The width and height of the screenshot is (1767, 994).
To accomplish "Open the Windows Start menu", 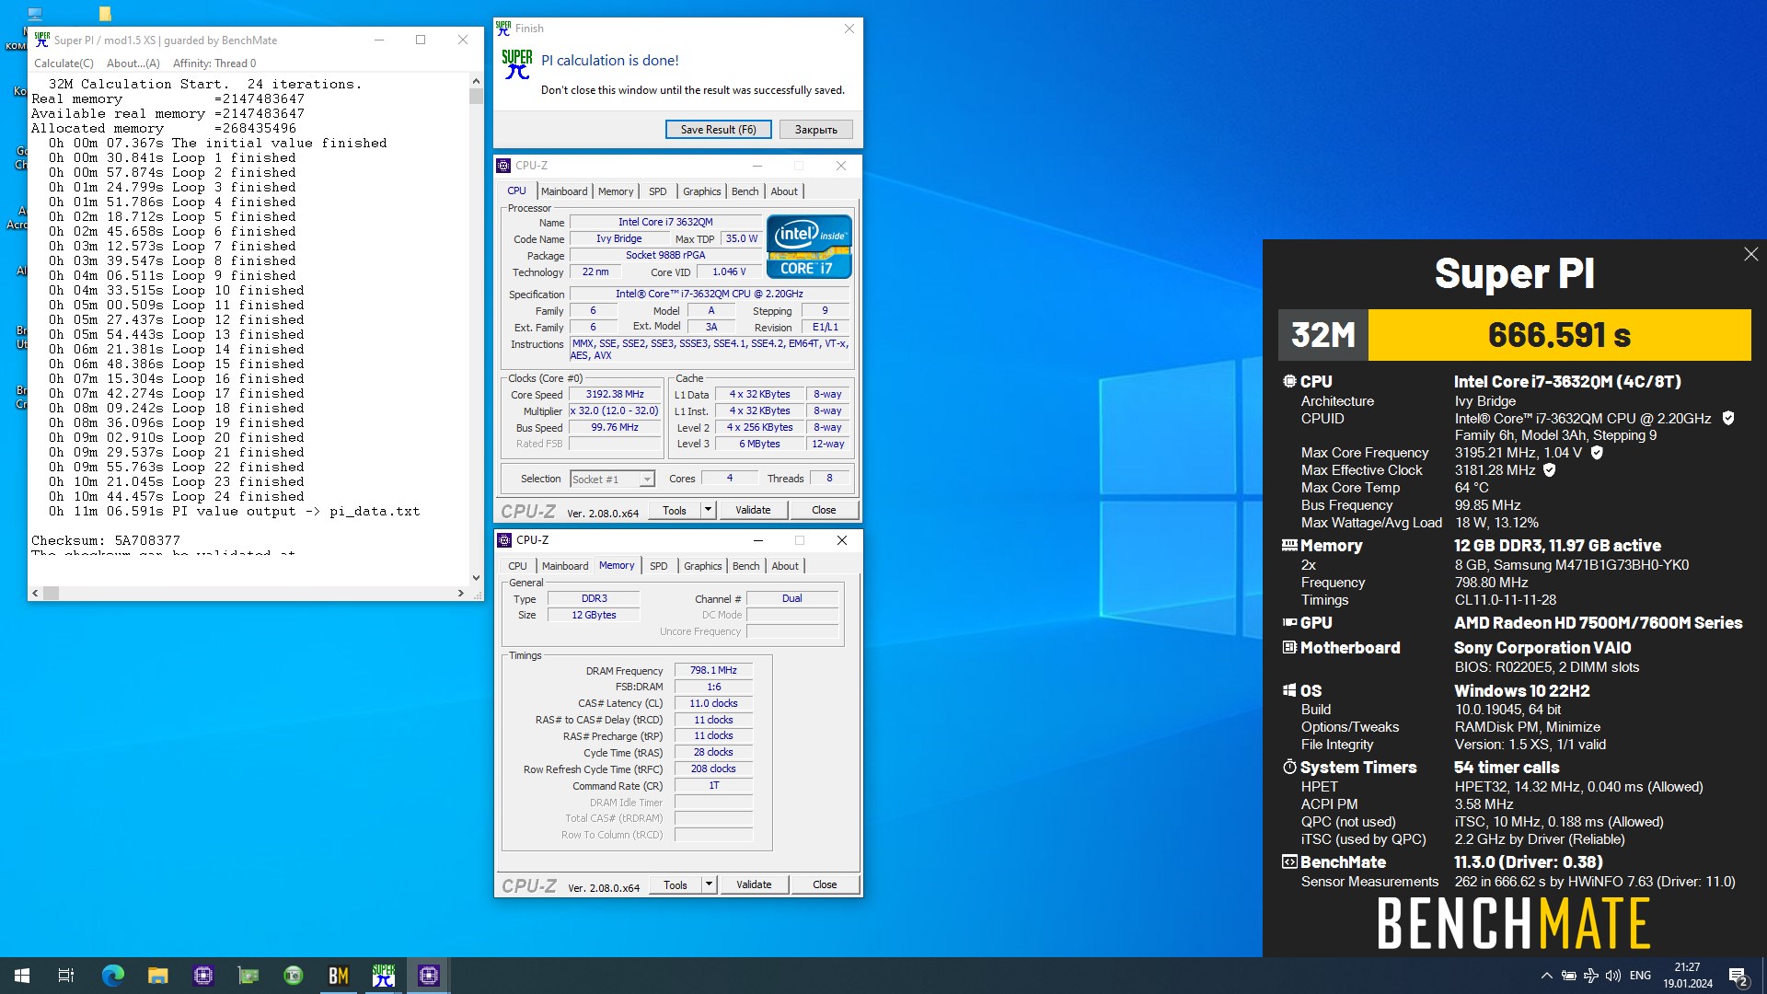I will point(22,976).
